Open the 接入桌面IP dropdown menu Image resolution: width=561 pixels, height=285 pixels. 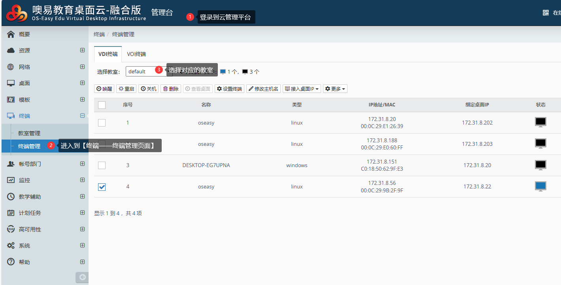(x=301, y=89)
